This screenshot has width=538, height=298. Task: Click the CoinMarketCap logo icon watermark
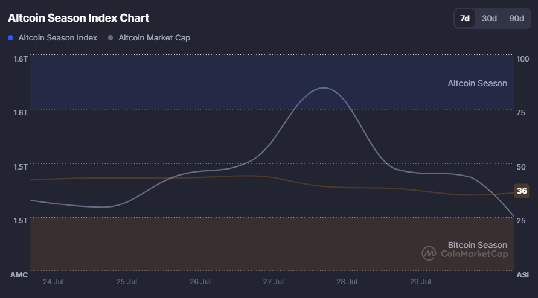pos(429,253)
